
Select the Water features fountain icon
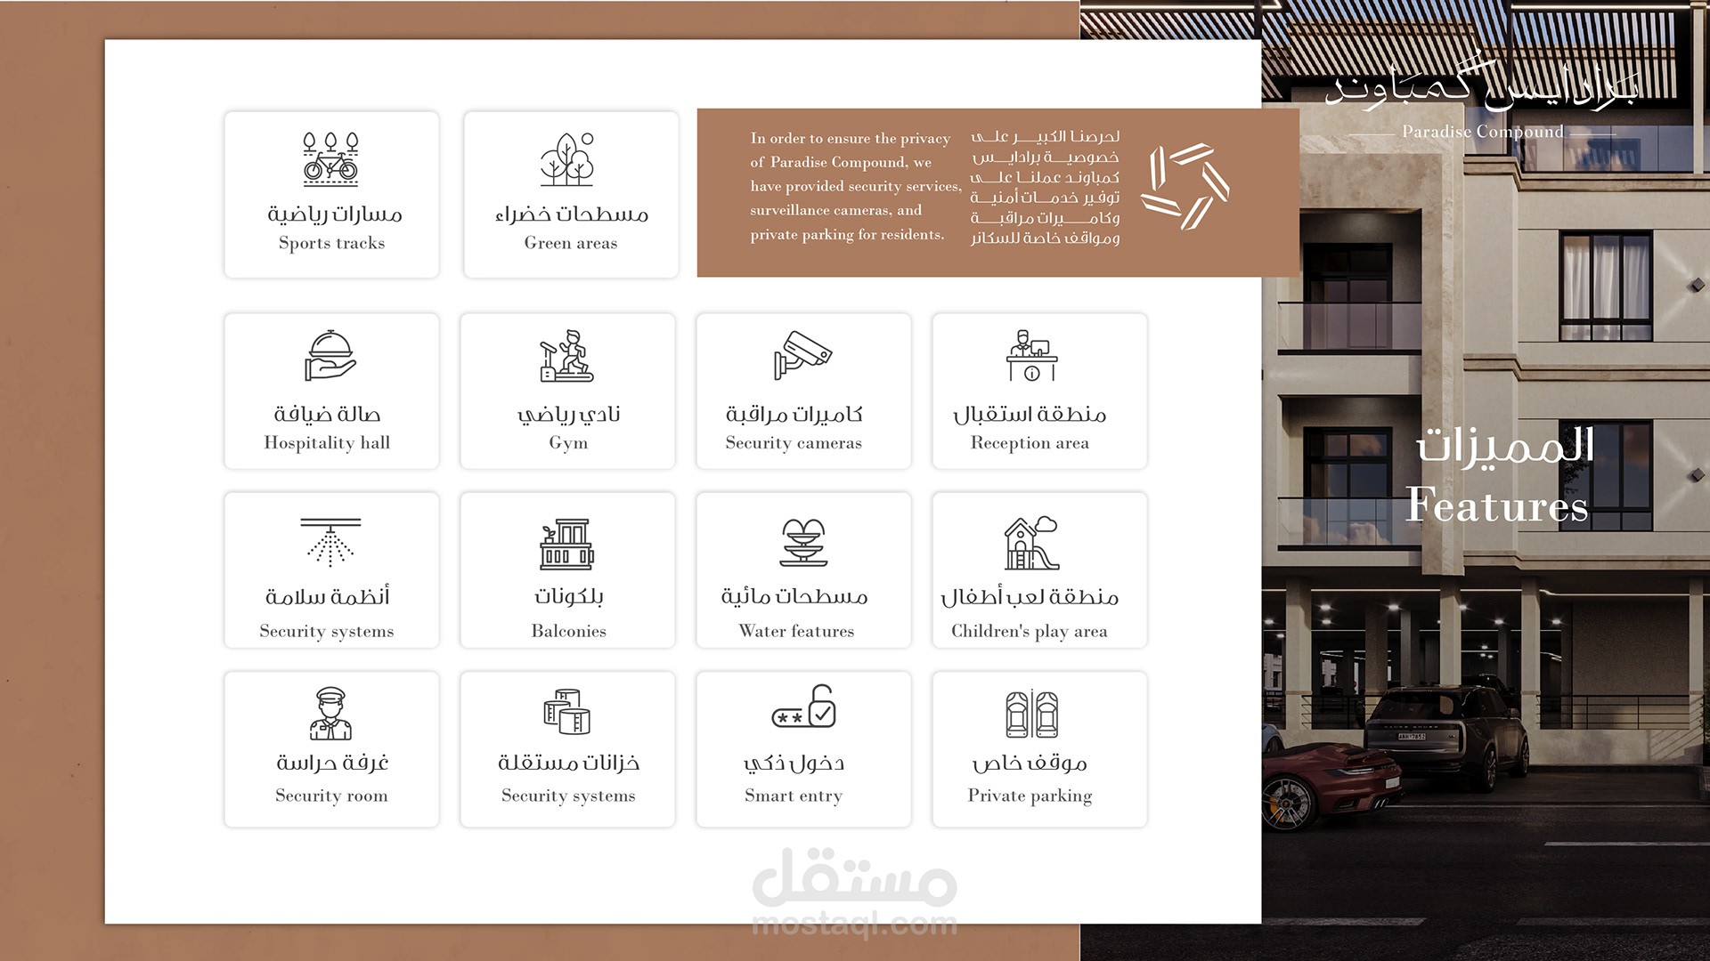(x=803, y=543)
